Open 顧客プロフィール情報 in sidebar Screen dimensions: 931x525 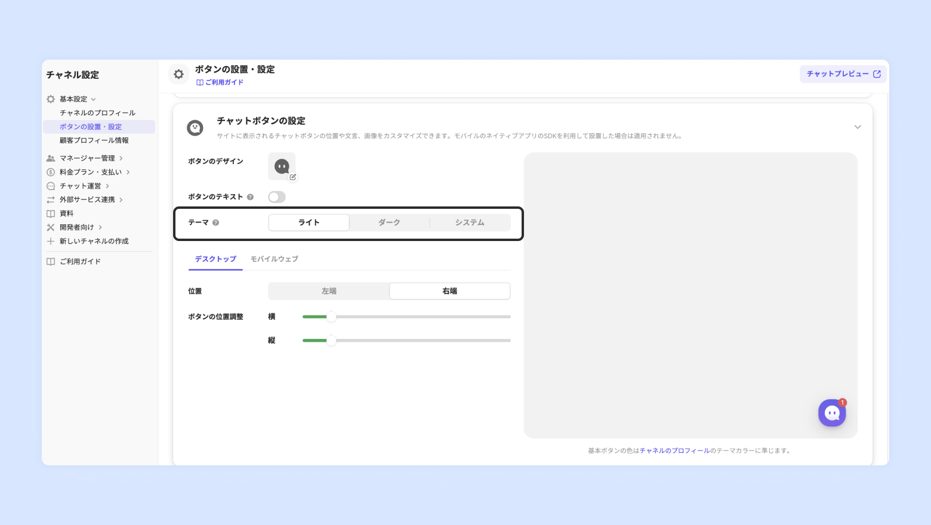[x=94, y=140]
